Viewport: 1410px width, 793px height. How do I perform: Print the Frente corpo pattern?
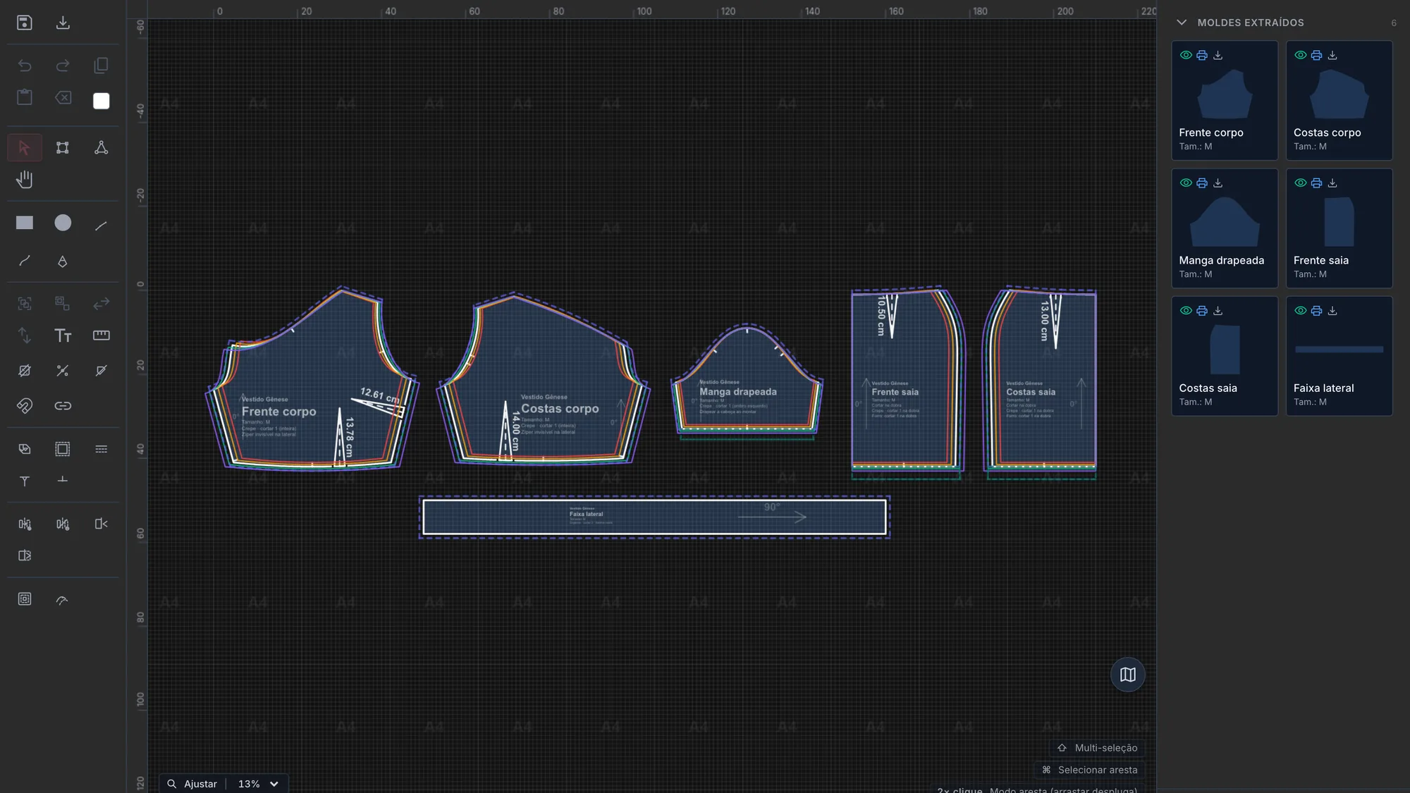coord(1202,55)
